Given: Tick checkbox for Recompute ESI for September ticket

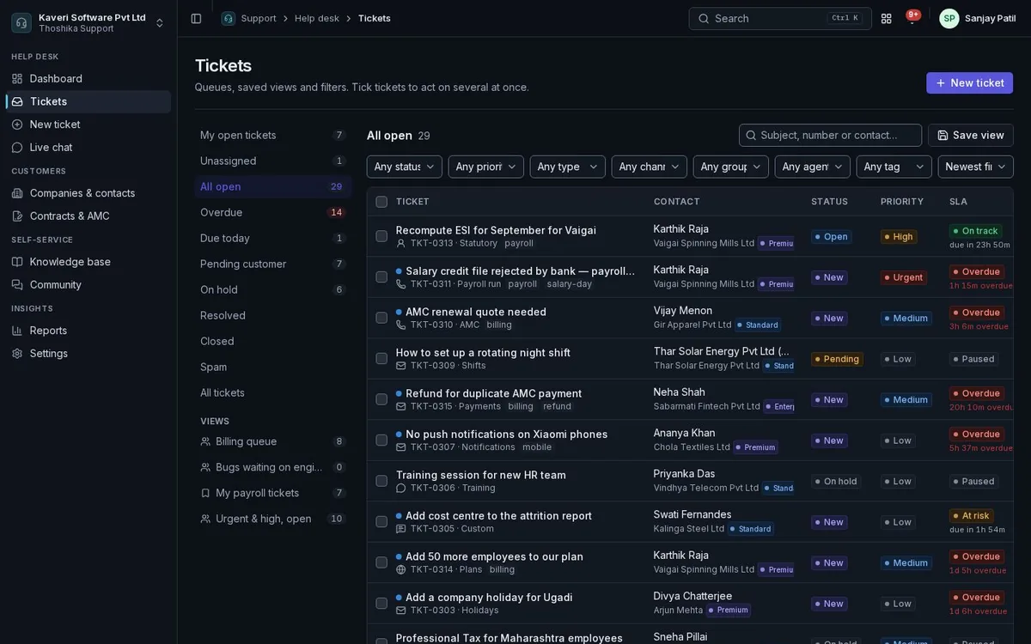Looking at the screenshot, I should tap(381, 236).
